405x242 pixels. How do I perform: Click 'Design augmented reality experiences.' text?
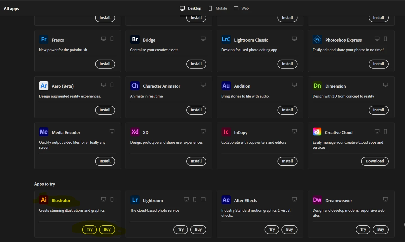coord(70,96)
